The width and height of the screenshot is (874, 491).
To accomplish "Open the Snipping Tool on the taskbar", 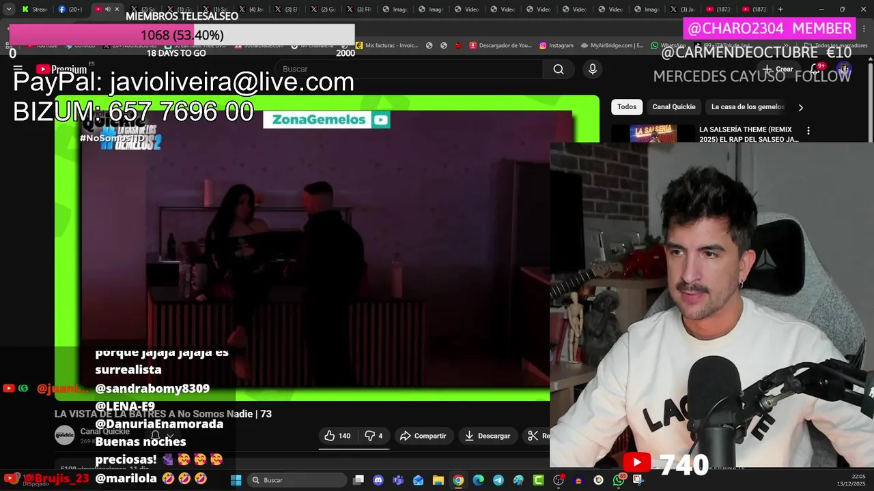I will point(638,480).
